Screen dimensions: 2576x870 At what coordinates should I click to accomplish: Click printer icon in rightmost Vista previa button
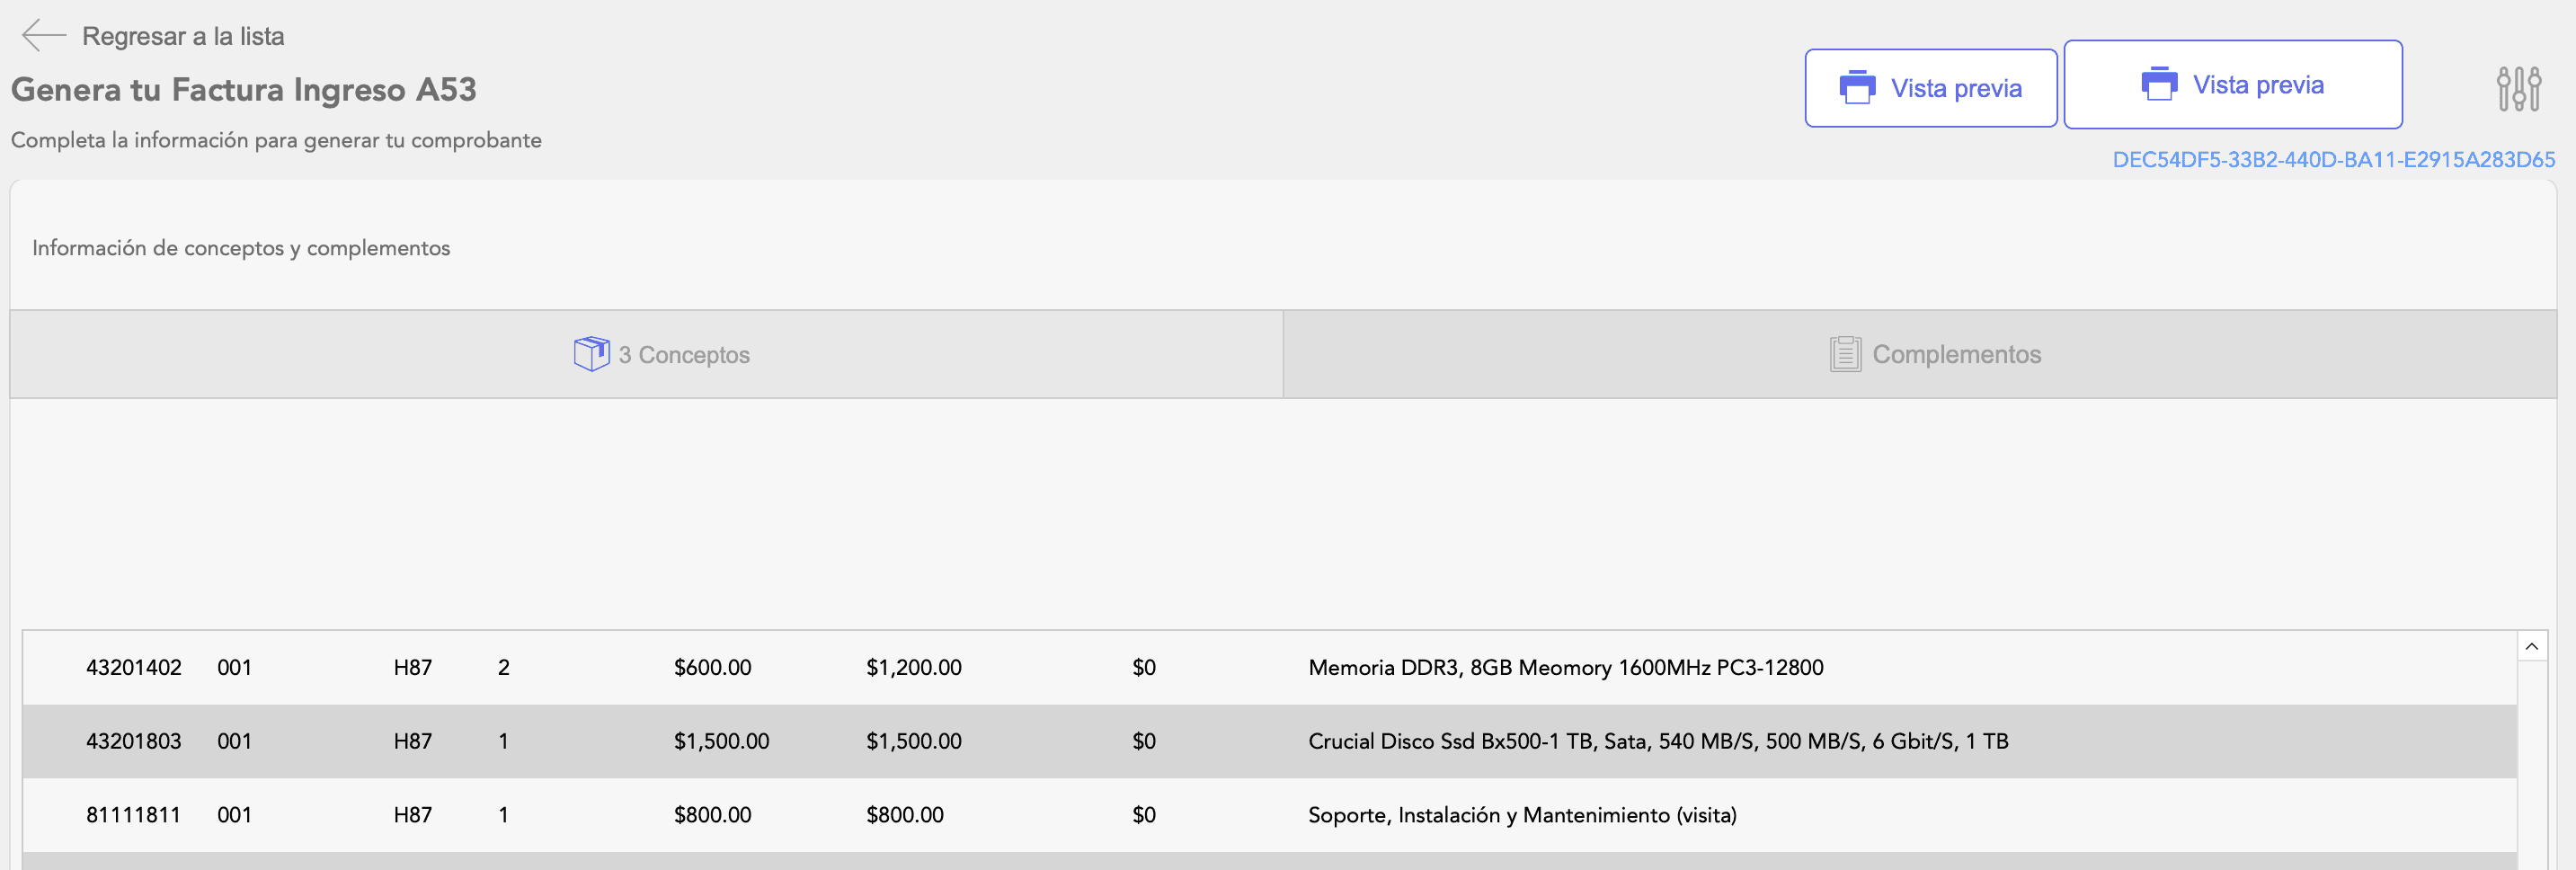tap(2159, 84)
